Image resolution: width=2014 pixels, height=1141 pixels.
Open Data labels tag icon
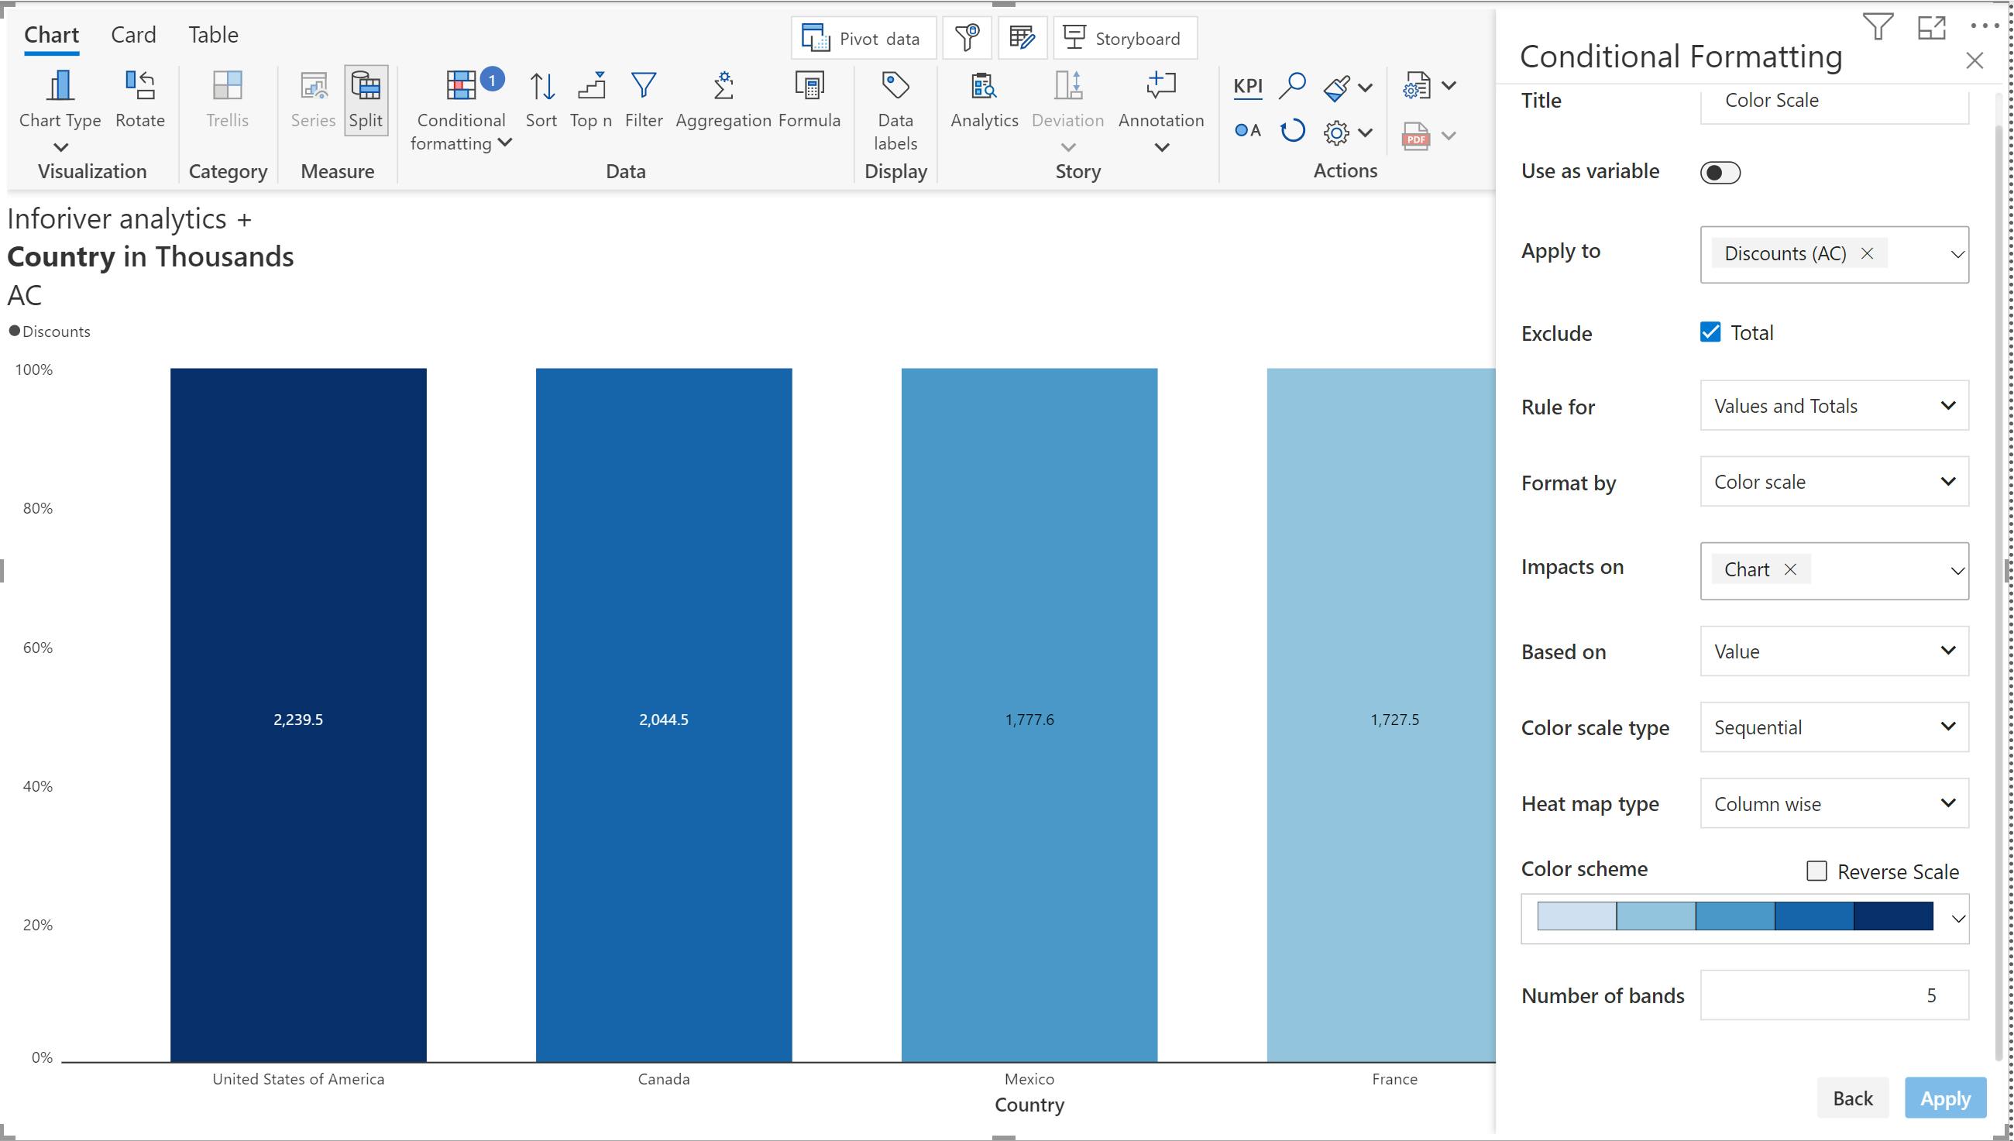click(895, 86)
